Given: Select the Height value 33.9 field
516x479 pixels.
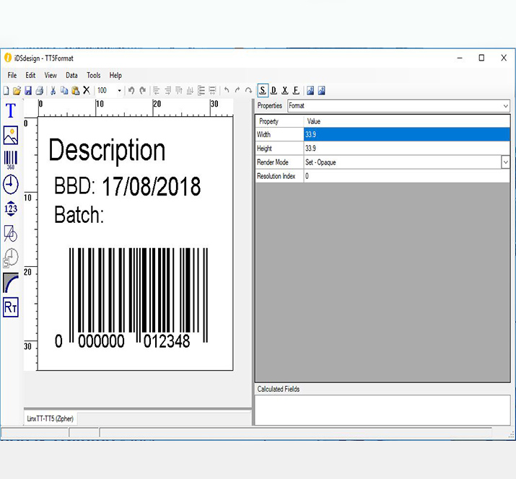Looking at the screenshot, I should 407,149.
